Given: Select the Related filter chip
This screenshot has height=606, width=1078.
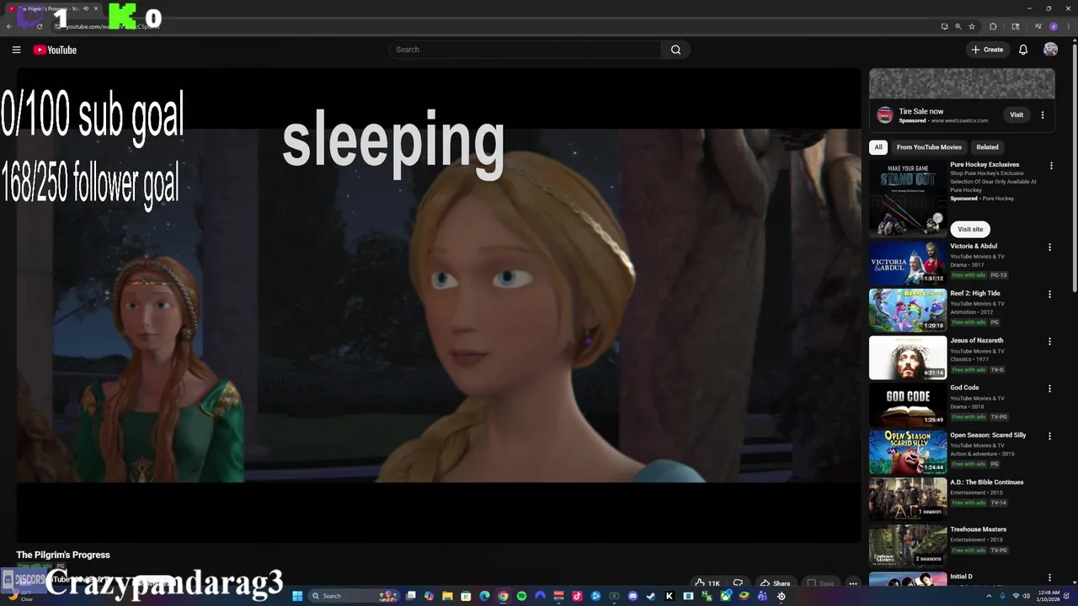Looking at the screenshot, I should point(987,147).
